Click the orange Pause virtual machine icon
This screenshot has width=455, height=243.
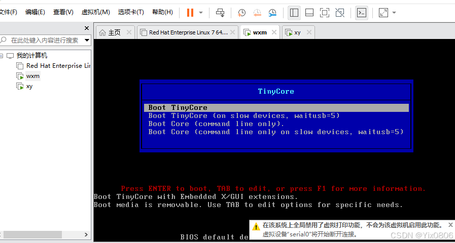190,13
